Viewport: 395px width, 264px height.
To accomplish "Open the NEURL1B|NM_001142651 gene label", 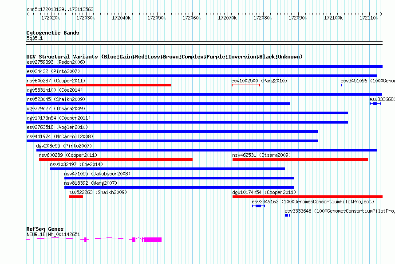I will tap(53, 234).
